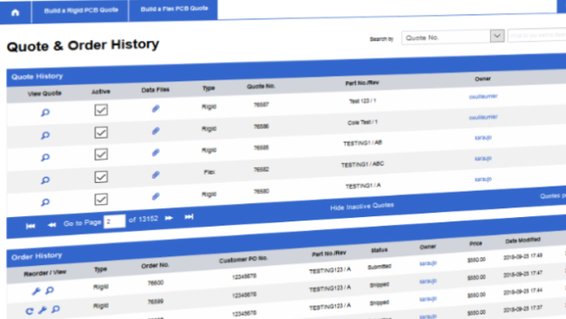View quote for Test 123 / 1
Screen dimensions: 566x319
click(45, 112)
